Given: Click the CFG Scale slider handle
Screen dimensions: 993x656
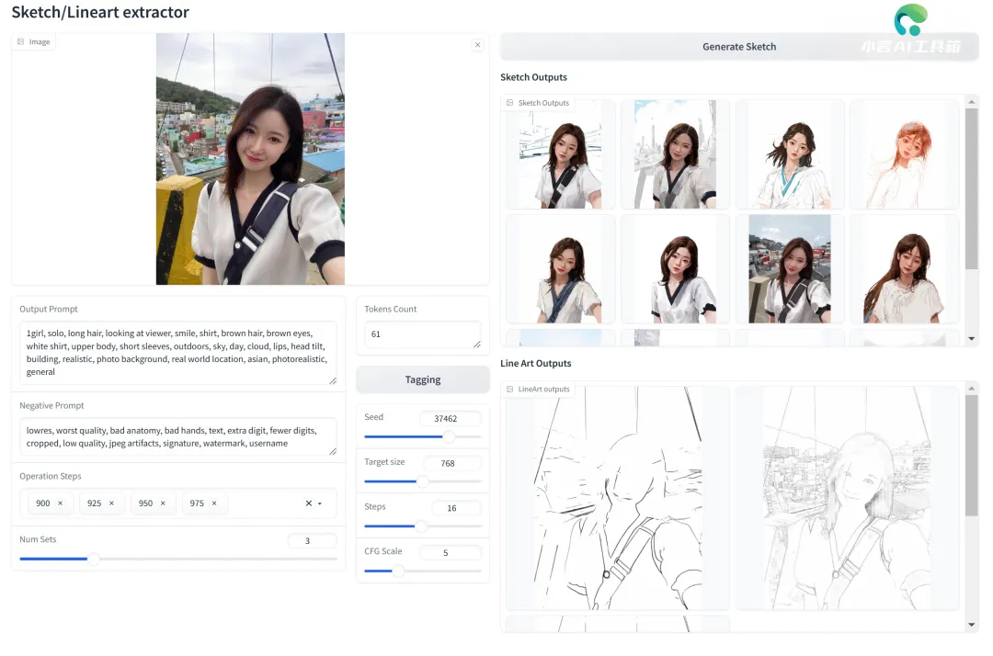Looking at the screenshot, I should (x=398, y=571).
